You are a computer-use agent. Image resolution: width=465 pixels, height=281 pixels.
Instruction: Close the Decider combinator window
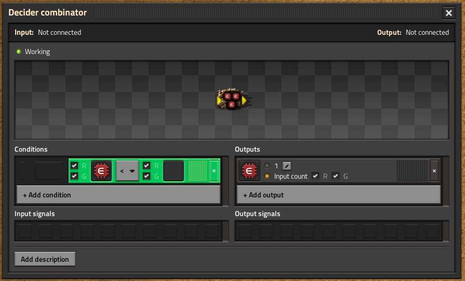pos(448,13)
